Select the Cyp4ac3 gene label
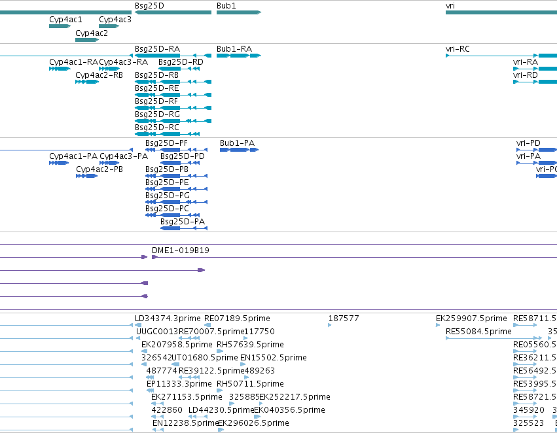The height and width of the screenshot is (433, 557). pos(115,20)
